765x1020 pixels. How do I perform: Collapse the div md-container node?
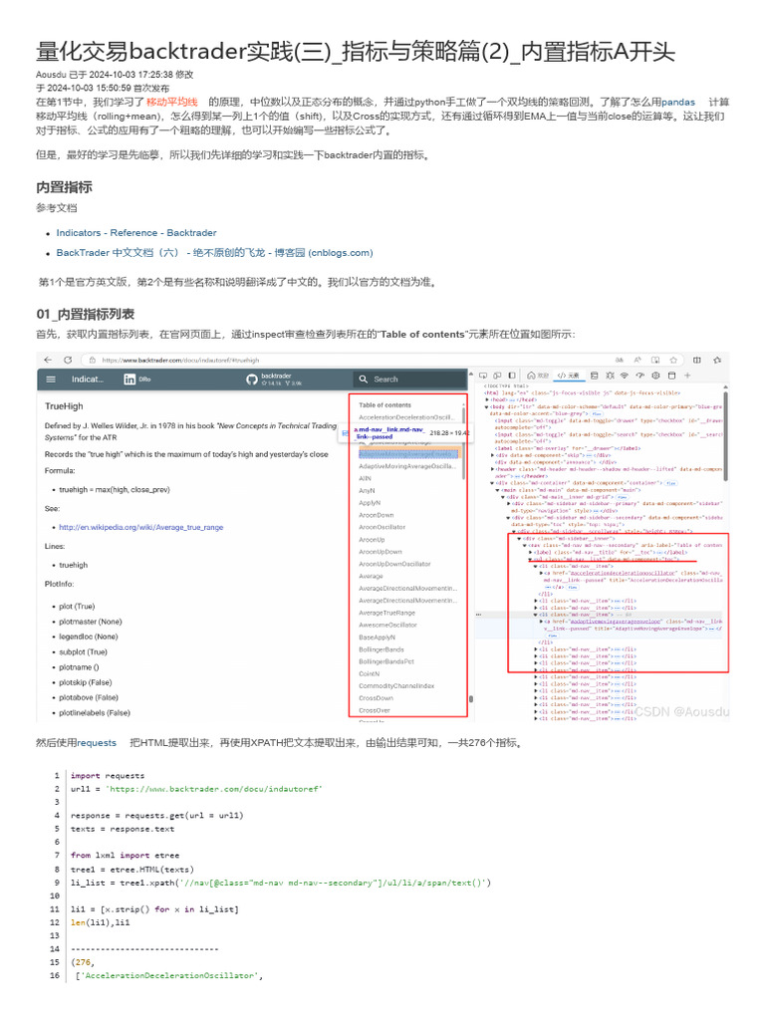click(492, 483)
